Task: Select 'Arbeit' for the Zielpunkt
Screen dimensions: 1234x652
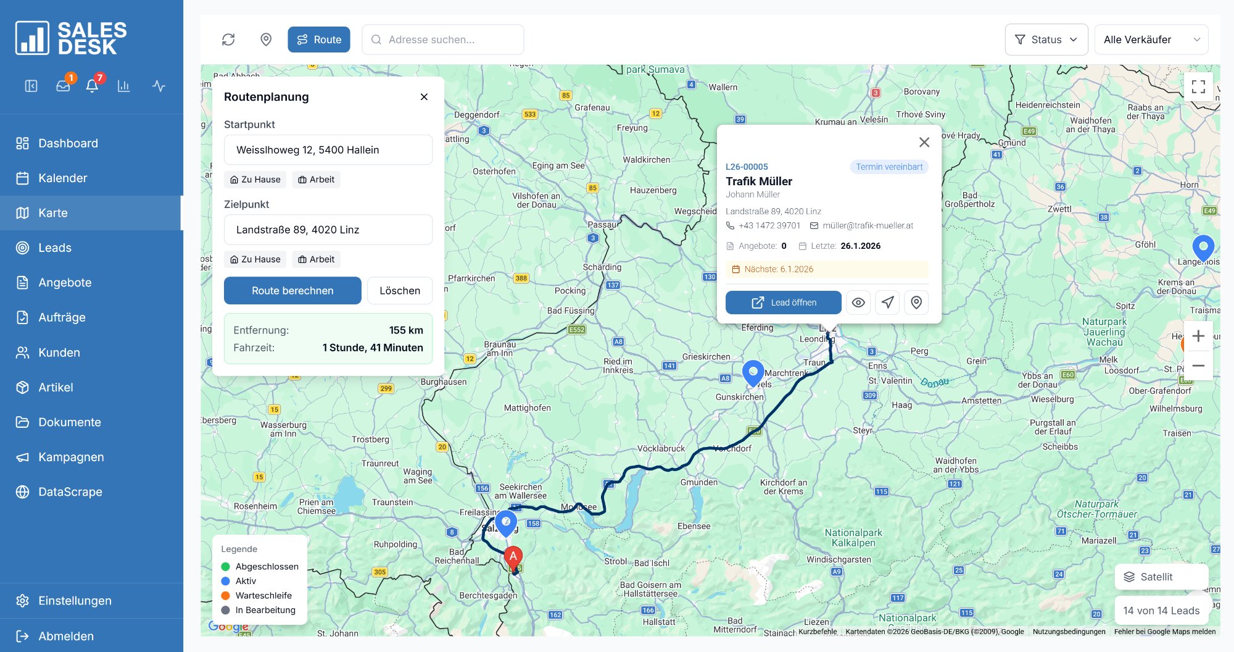Action: coord(316,259)
